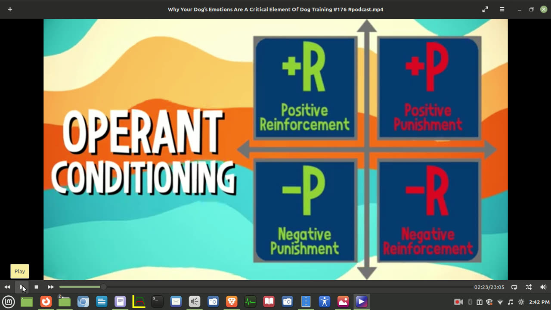Play the paused podcast video

click(22, 287)
